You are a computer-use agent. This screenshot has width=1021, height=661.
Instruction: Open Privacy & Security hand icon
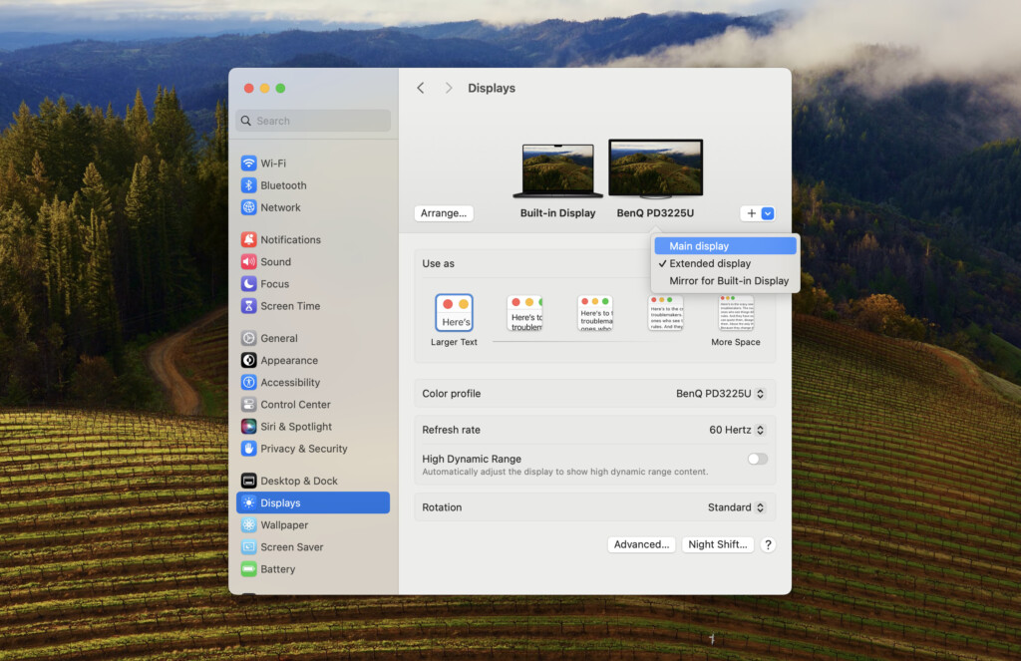pyautogui.click(x=248, y=449)
